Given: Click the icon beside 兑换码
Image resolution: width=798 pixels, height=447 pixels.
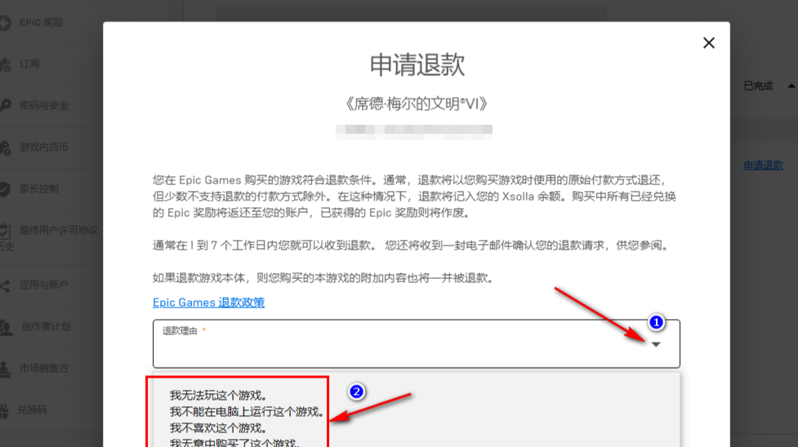Looking at the screenshot, I should pyautogui.click(x=4, y=411).
